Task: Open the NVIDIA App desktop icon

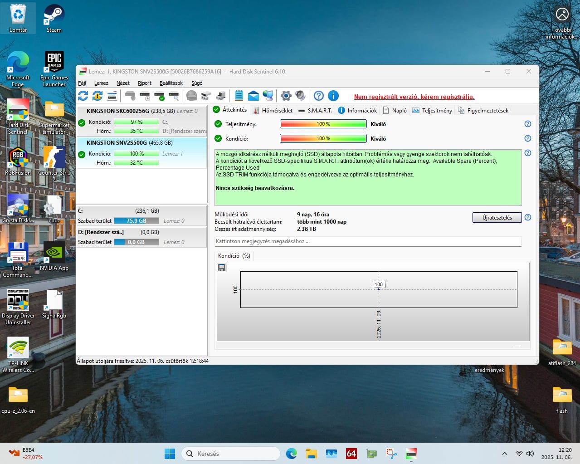Action: [54, 256]
